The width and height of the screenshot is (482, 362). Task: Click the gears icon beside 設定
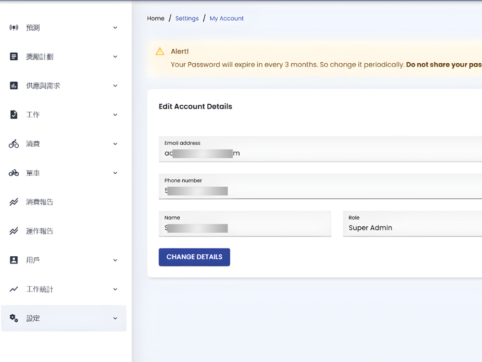14,318
